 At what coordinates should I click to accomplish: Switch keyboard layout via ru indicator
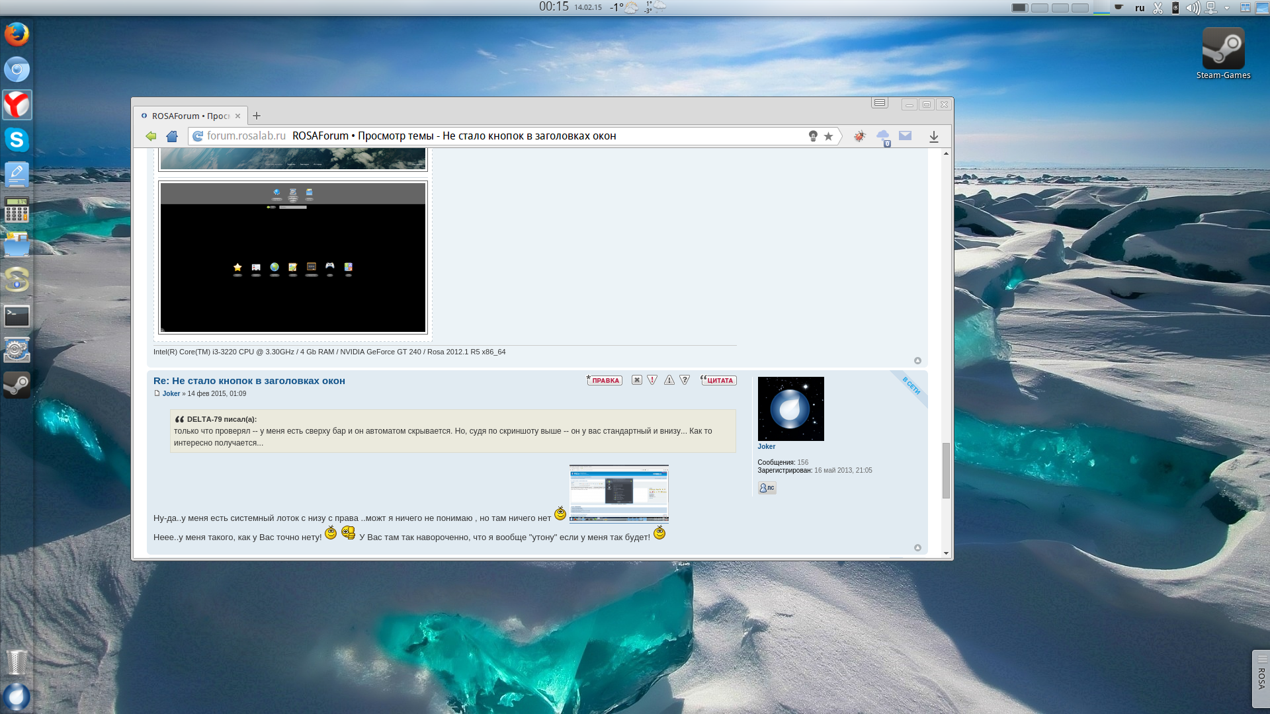pos(1140,8)
